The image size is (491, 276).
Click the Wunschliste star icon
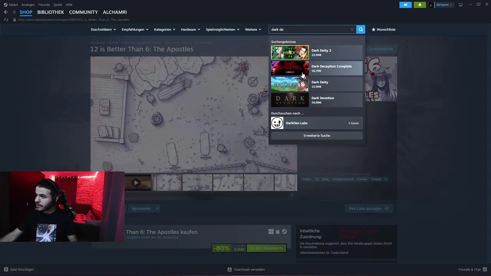coord(374,30)
